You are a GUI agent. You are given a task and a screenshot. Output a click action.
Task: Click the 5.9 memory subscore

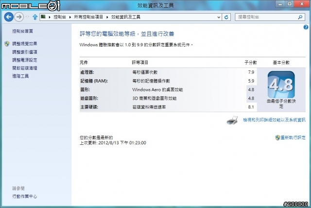click(x=251, y=81)
